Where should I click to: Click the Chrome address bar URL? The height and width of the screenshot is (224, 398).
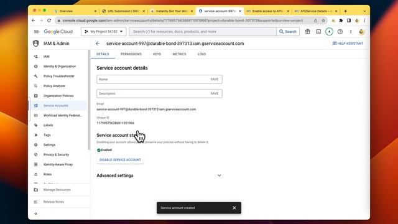183,21
